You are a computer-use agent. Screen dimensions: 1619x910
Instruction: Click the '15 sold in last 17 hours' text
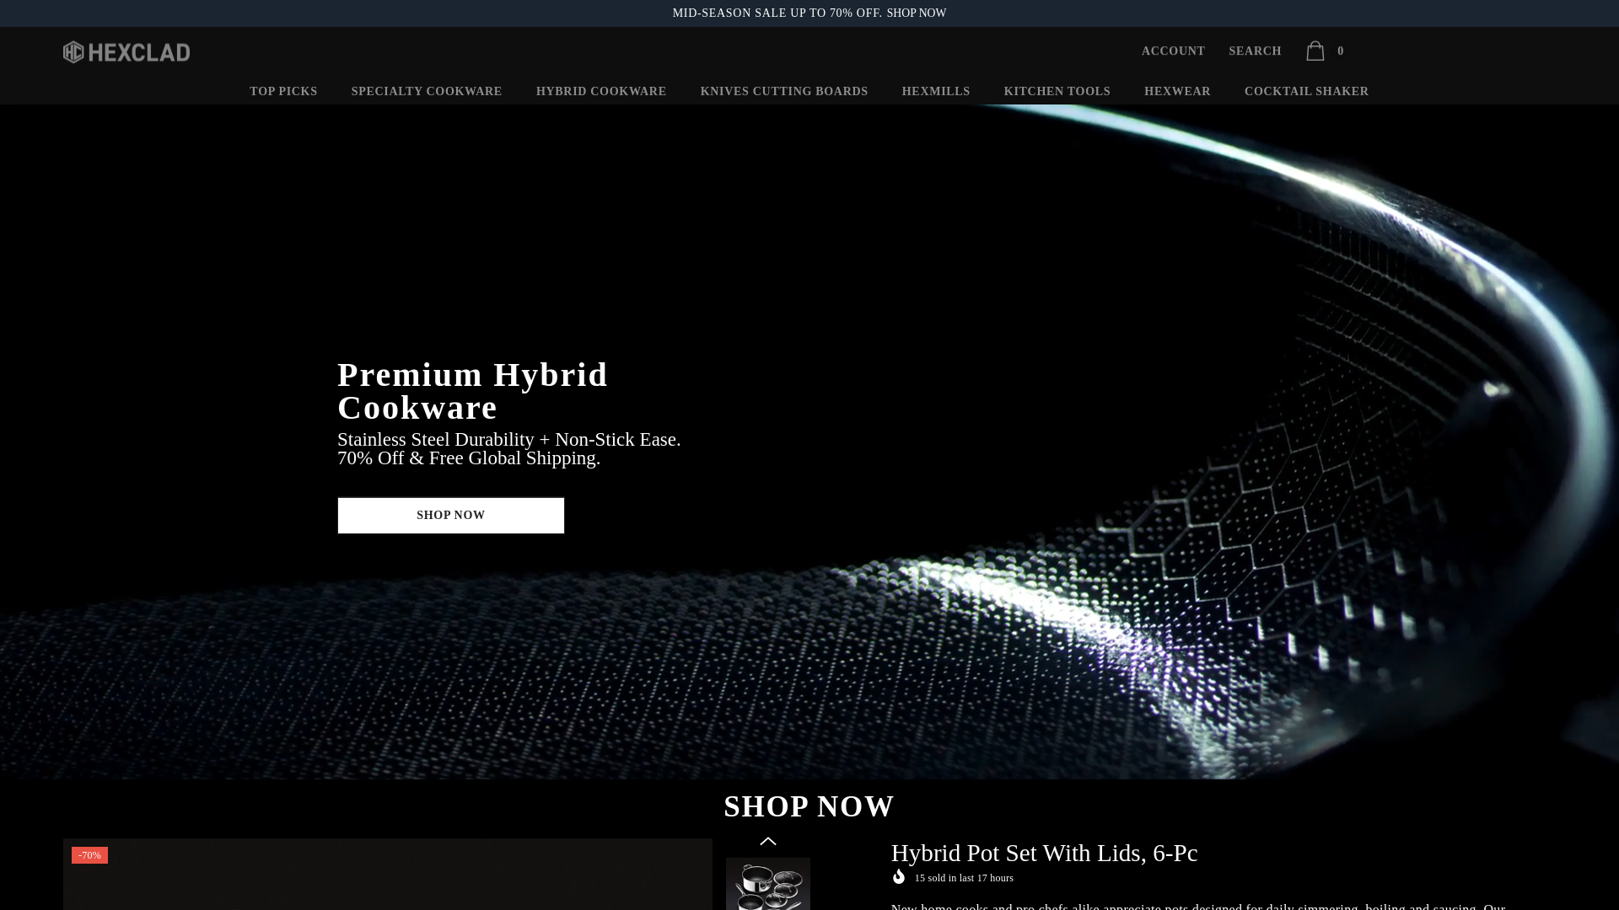point(964,878)
